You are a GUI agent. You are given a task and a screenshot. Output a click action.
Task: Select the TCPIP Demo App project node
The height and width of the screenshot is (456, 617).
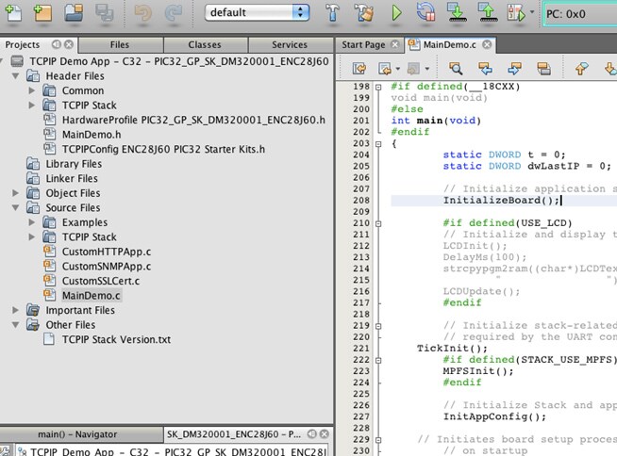click(179, 62)
